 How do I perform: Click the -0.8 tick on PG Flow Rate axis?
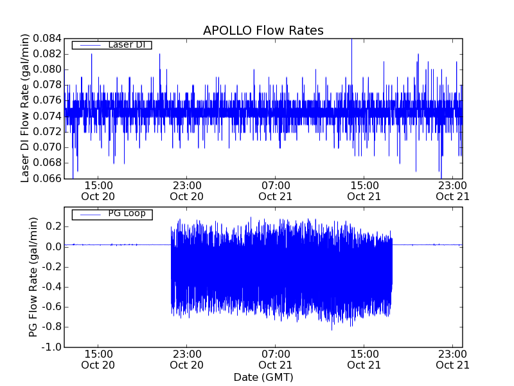pos(51,327)
